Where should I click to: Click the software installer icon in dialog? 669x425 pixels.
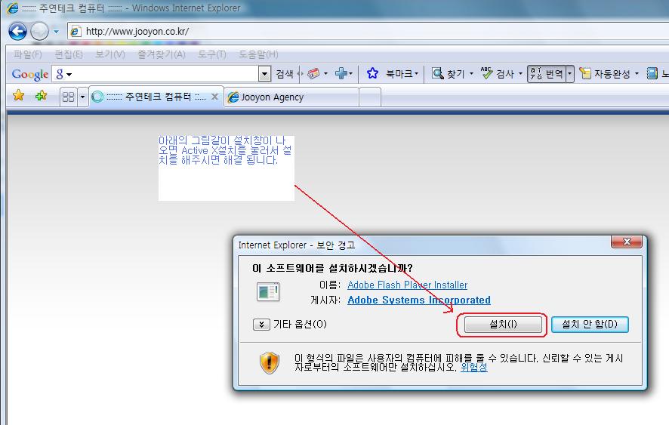coord(268,292)
